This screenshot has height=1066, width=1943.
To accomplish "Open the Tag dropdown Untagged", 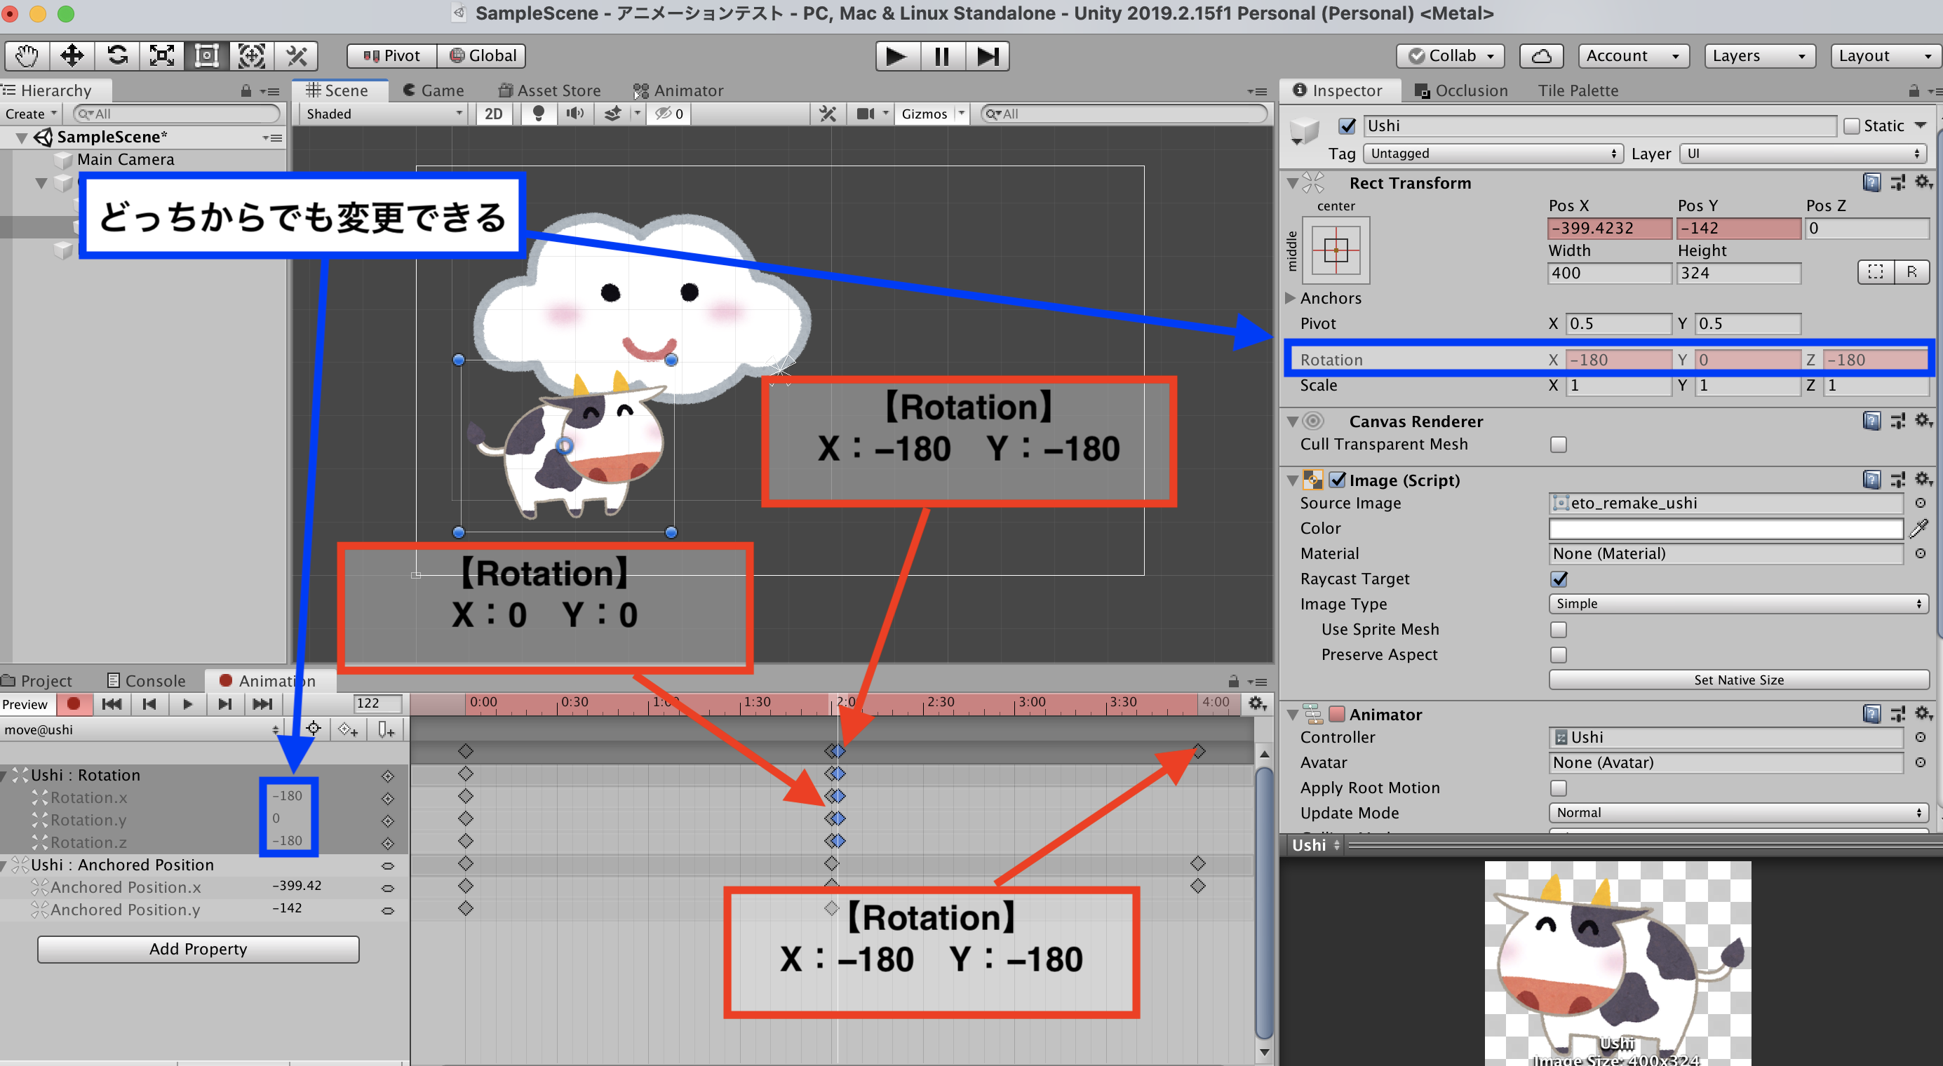I will click(1493, 154).
